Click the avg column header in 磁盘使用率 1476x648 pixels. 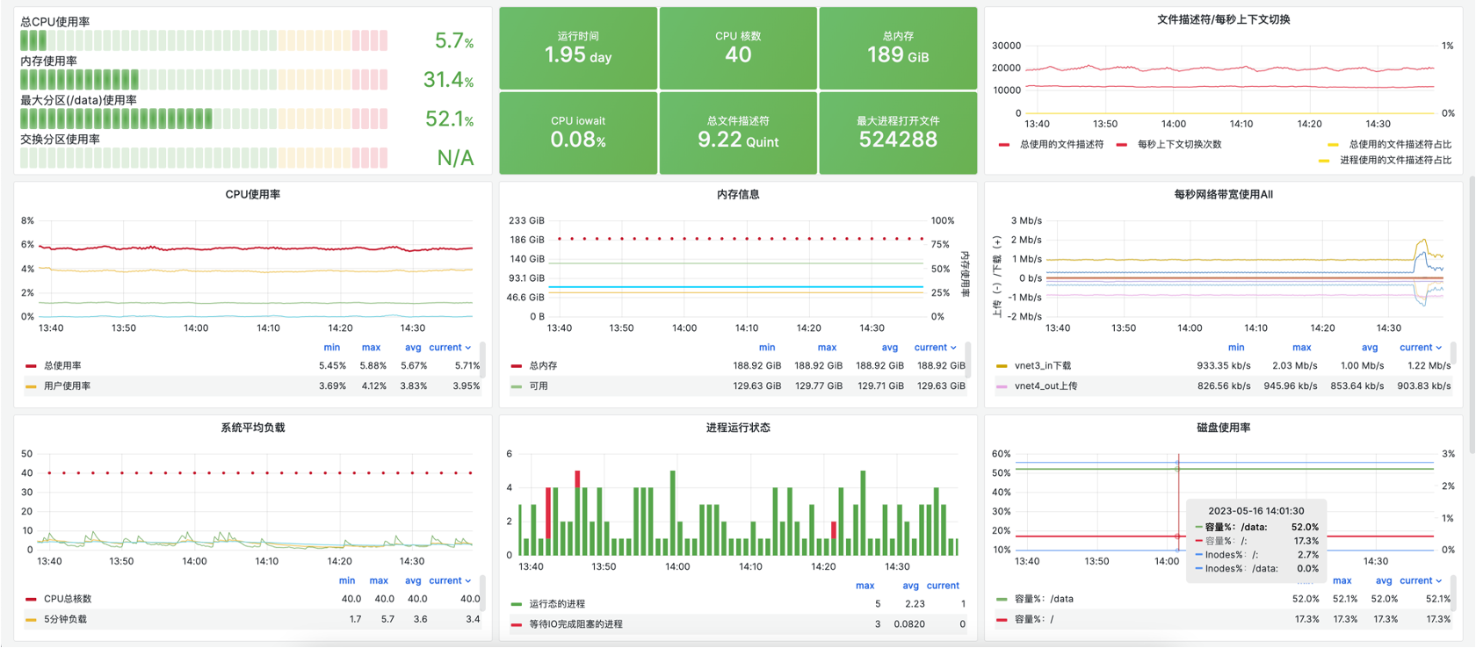coord(1383,580)
